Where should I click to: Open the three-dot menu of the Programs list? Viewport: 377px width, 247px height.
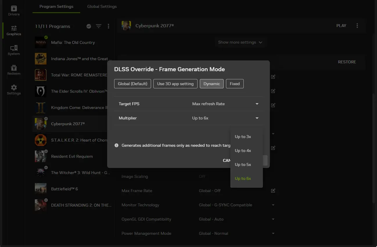(x=108, y=26)
